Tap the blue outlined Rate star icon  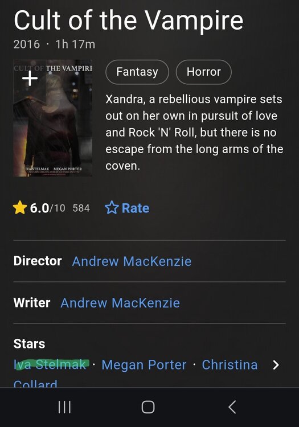pos(112,208)
